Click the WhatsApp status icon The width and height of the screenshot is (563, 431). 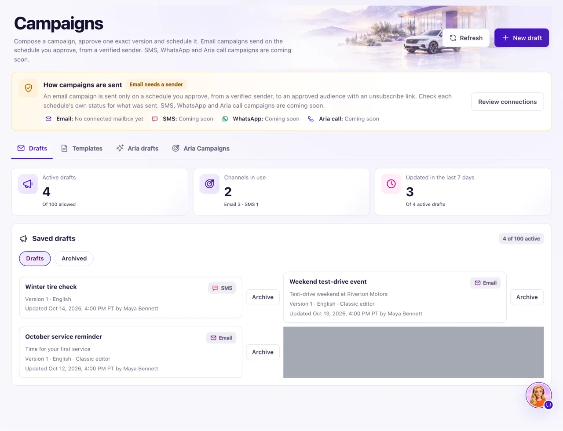225,119
